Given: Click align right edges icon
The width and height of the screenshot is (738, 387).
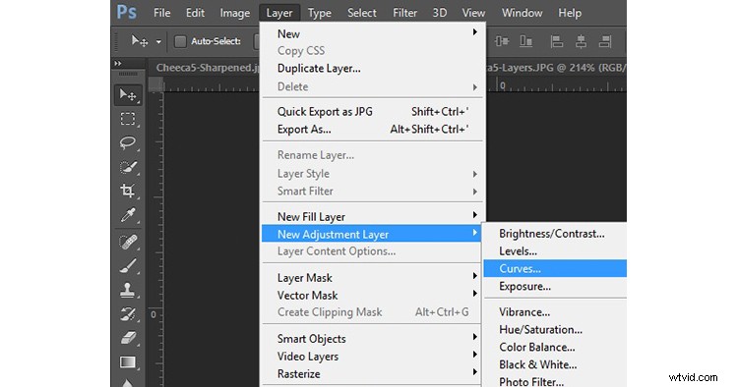Looking at the screenshot, I should pyautogui.click(x=605, y=41).
